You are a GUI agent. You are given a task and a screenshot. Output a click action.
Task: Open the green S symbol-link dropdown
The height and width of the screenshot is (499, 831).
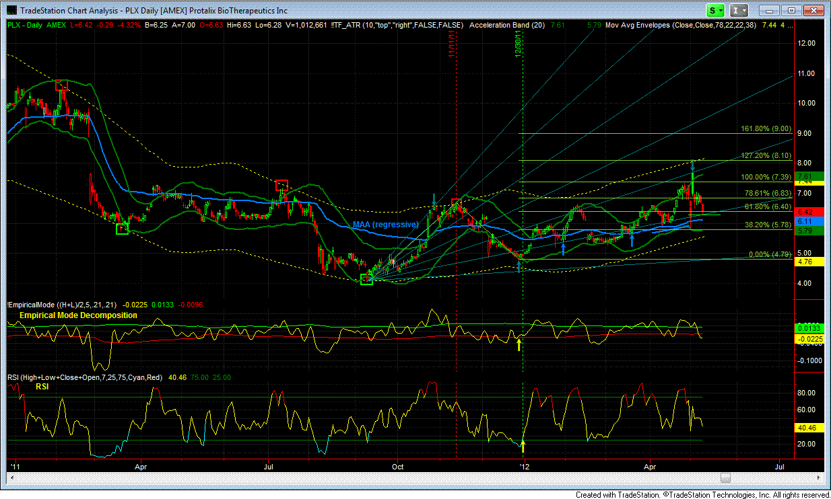(x=715, y=10)
